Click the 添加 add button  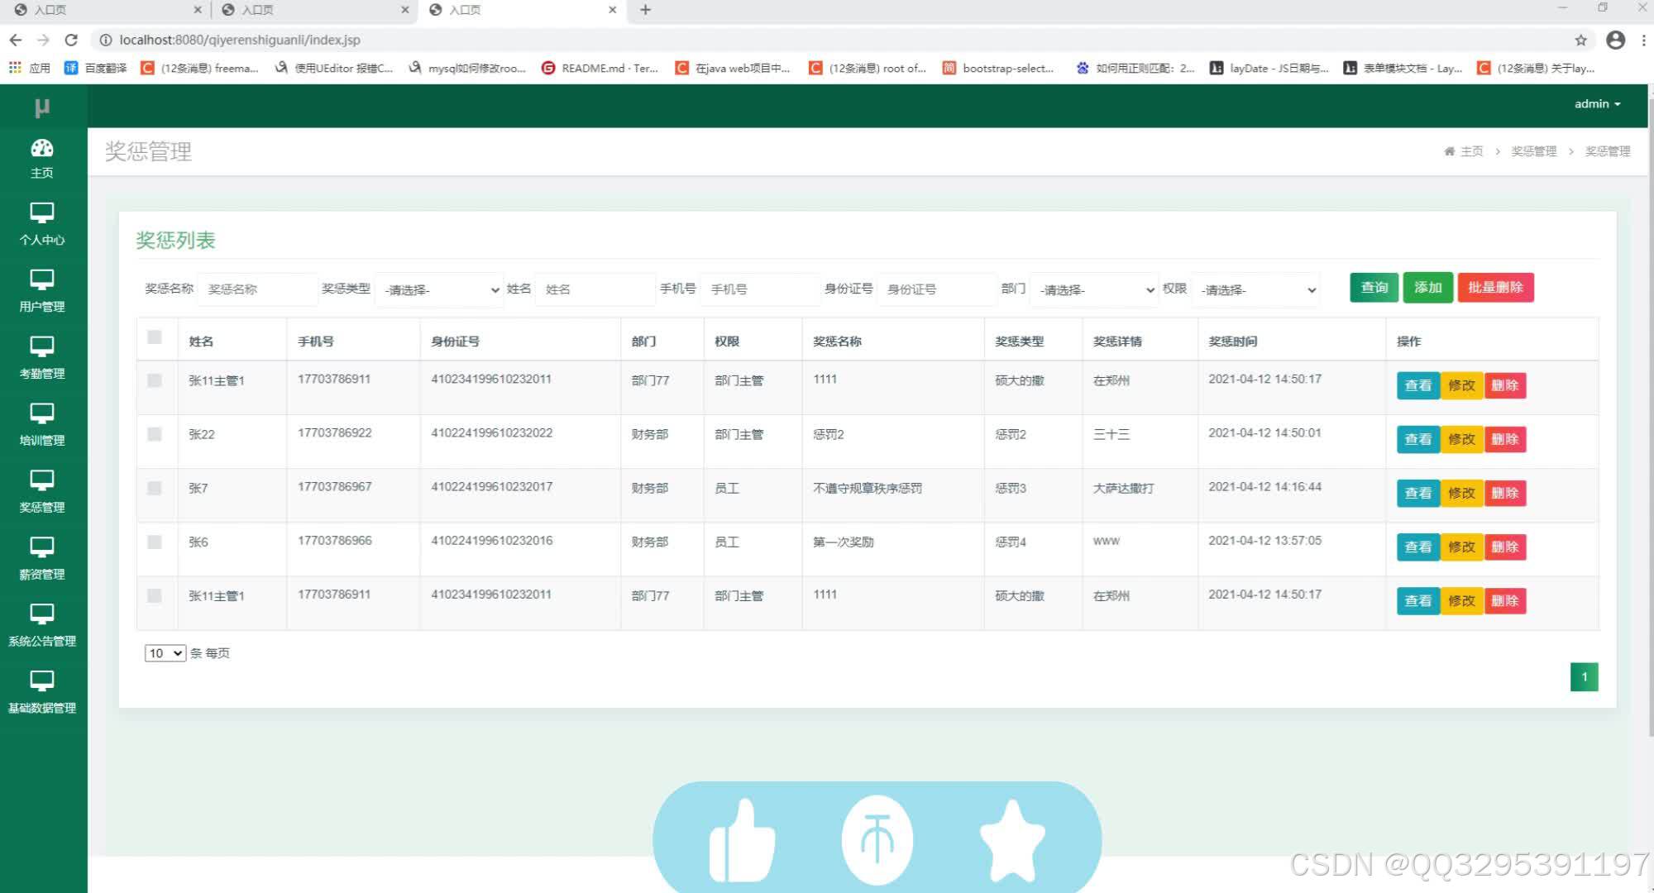1428,288
